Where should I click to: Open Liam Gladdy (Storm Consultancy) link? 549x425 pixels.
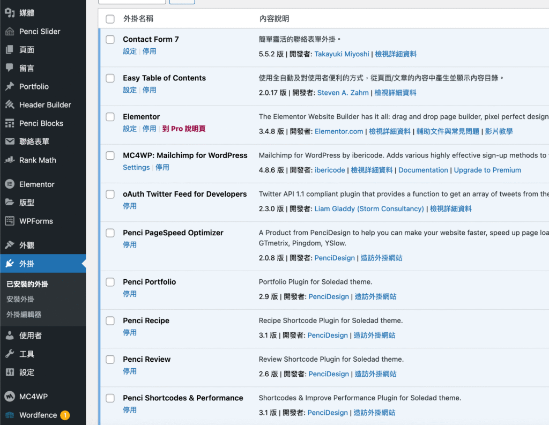pos(369,208)
